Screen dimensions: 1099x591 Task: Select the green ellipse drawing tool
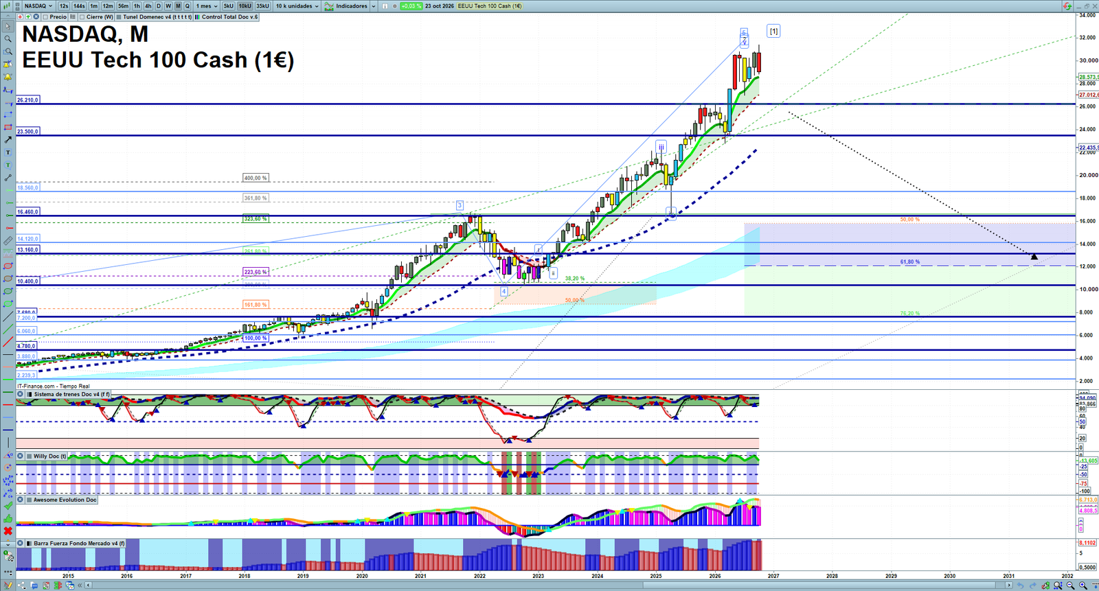[8, 290]
